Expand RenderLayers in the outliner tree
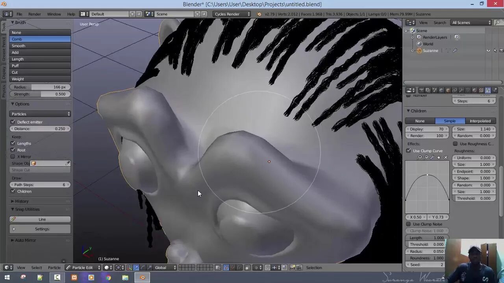Screen dimensions: 504x283 (x=413, y=37)
